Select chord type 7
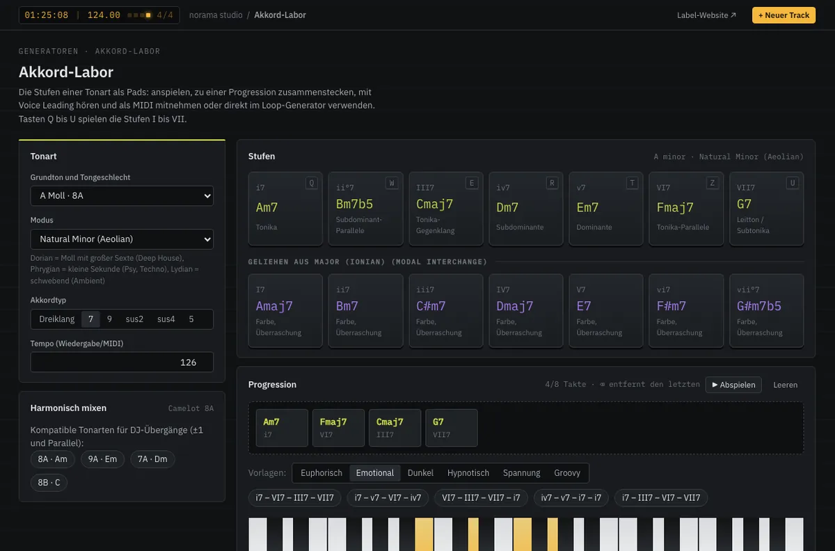The image size is (835, 551). click(x=90, y=319)
